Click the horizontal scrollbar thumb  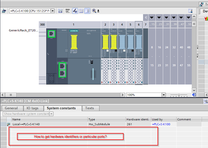(x=11, y=95)
